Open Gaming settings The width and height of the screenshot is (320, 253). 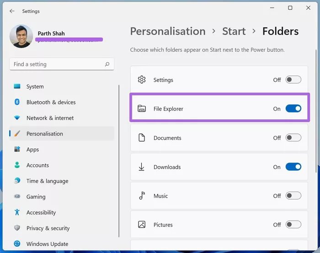[x=62, y=196]
